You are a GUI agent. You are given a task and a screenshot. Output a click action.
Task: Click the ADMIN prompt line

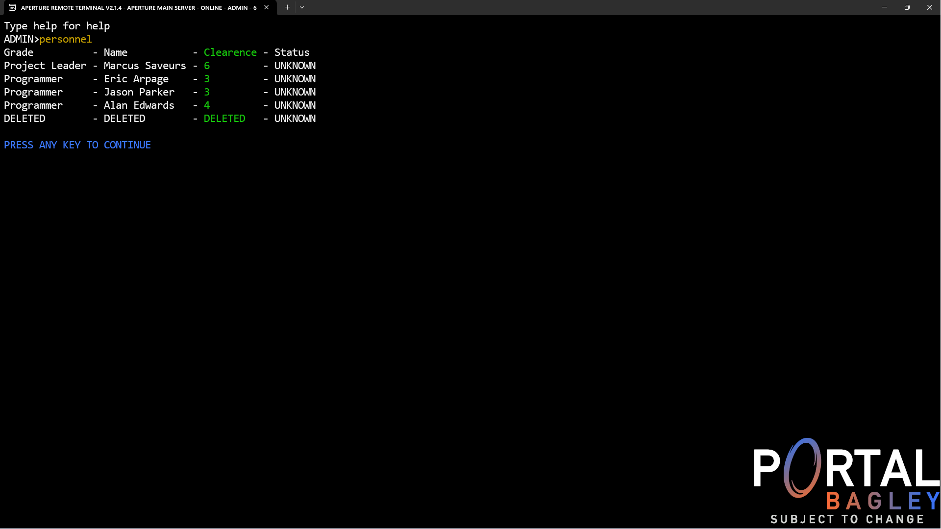tap(21, 39)
